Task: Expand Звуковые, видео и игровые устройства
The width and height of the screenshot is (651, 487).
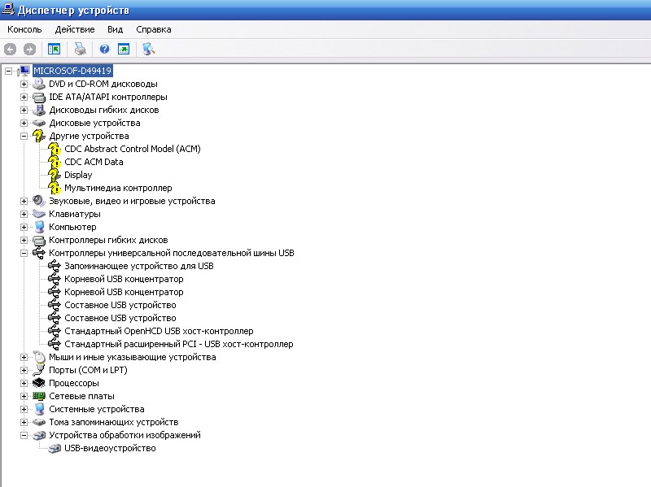Action: (24, 201)
